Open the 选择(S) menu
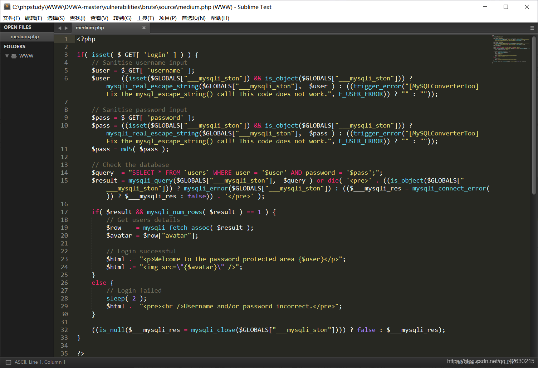538x368 pixels. tap(56, 18)
